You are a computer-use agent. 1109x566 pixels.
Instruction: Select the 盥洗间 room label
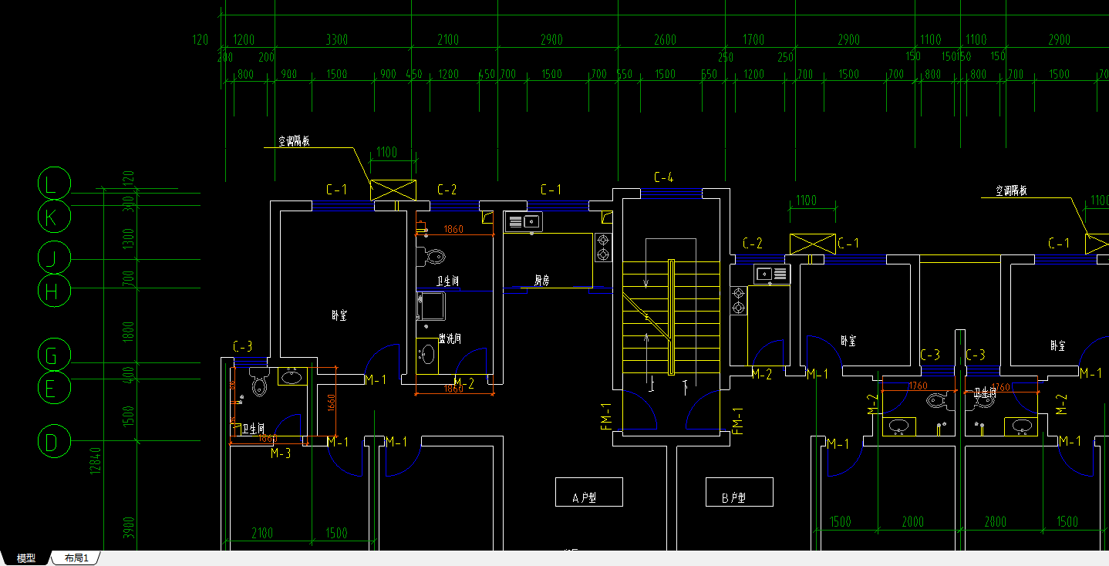(x=450, y=339)
